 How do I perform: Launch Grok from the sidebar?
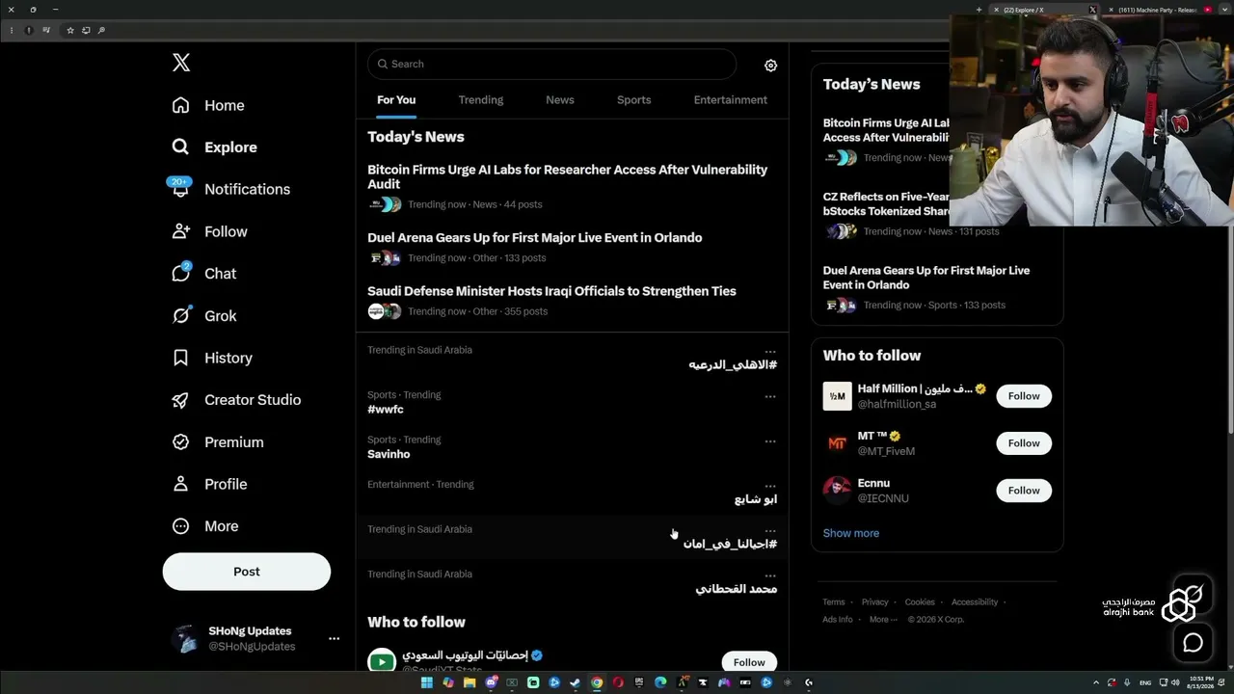(204, 316)
